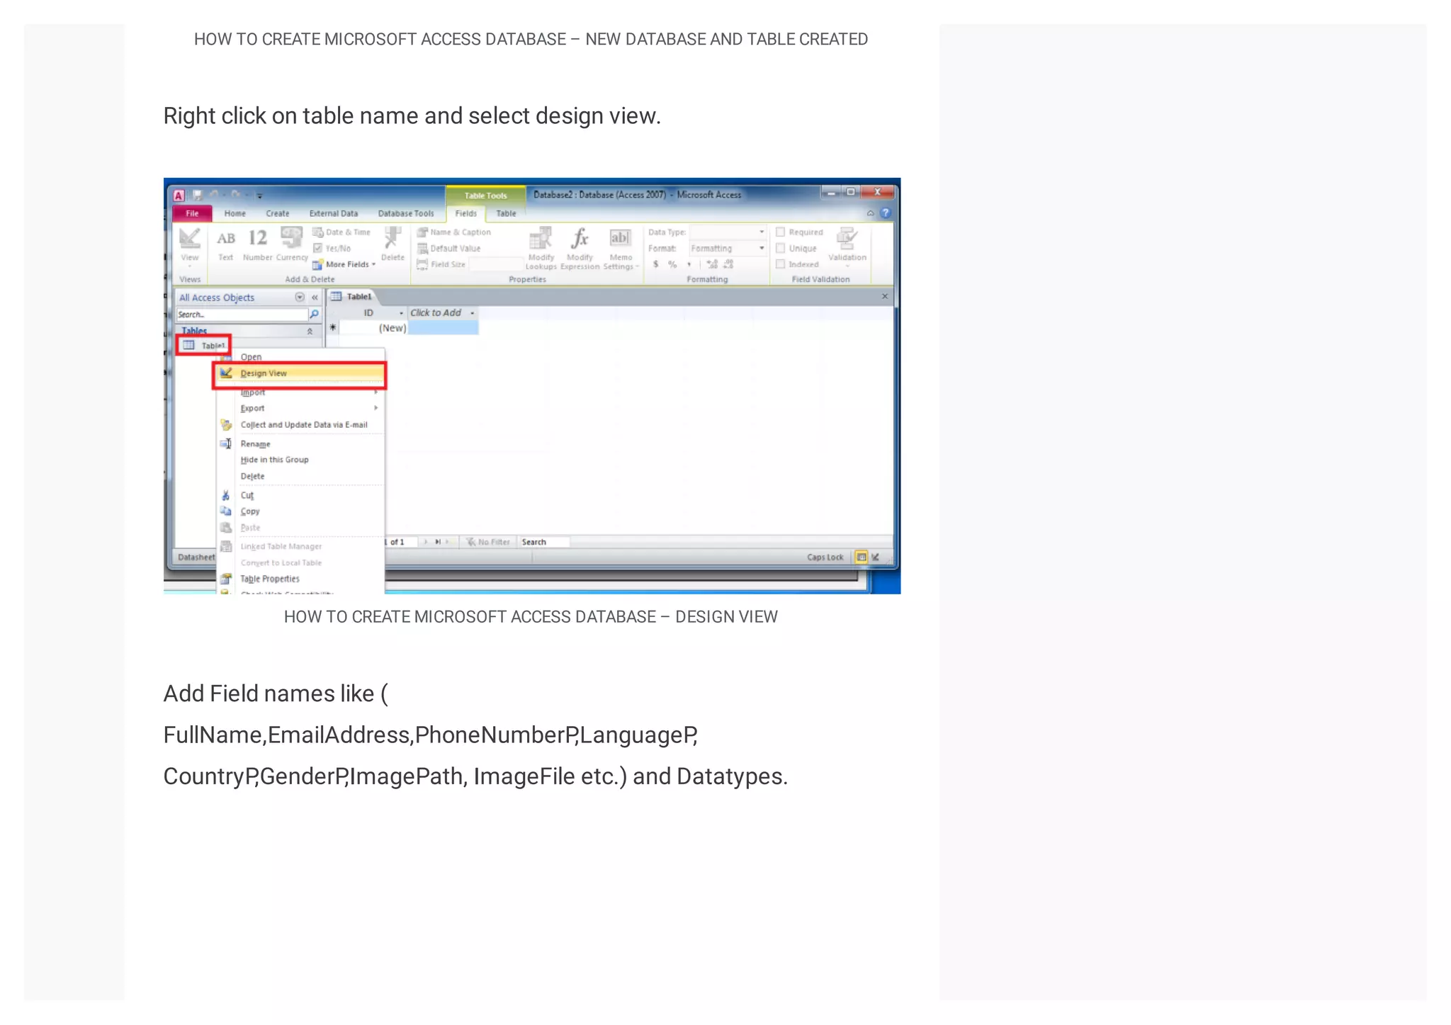Toggle the Unique checkbox
This screenshot has width=1451, height=1025.
(780, 249)
